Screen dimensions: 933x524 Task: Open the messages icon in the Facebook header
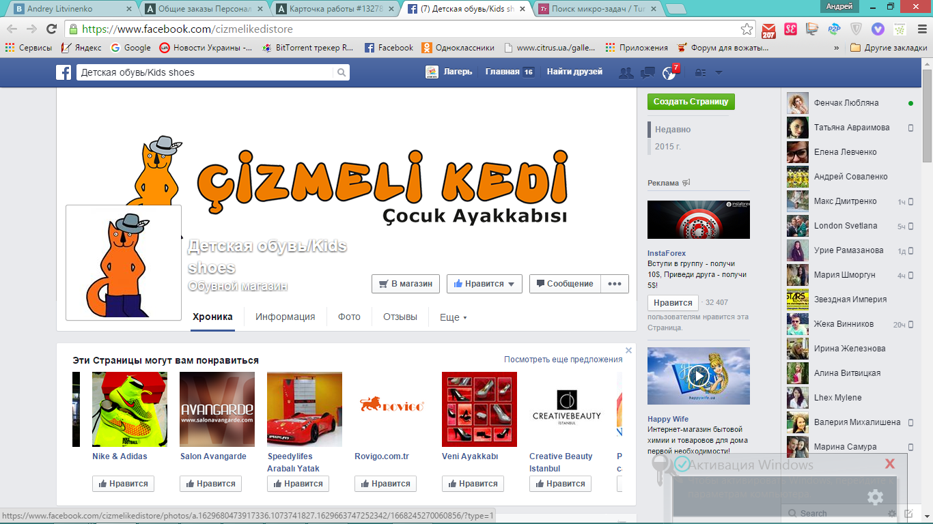pyautogui.click(x=647, y=72)
